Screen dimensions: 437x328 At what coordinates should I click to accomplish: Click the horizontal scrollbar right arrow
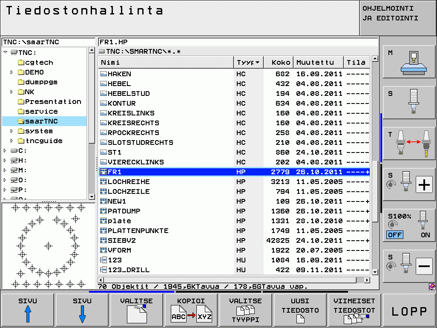coord(367,280)
